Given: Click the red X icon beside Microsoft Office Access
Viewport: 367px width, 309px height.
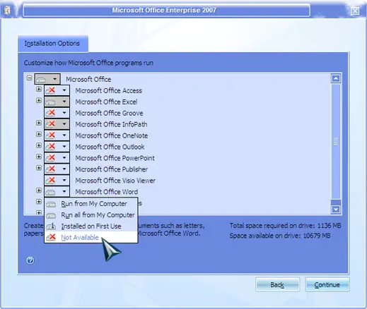Looking at the screenshot, I should 50,90.
